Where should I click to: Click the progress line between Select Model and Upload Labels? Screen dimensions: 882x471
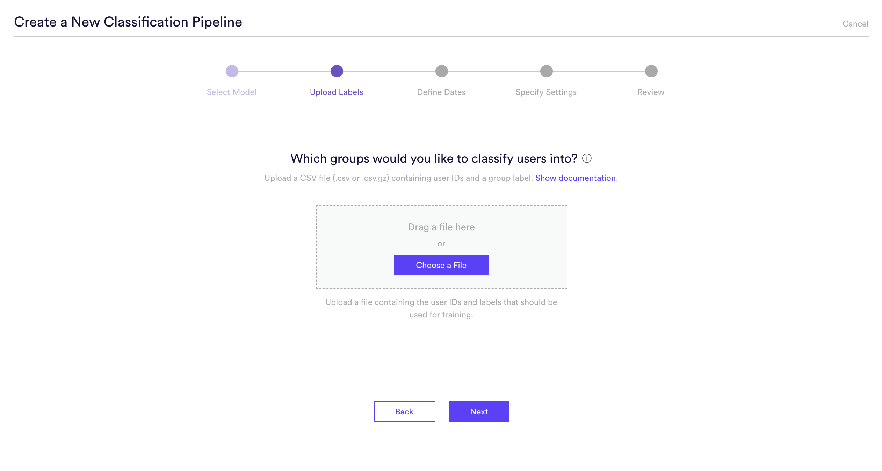tap(284, 71)
